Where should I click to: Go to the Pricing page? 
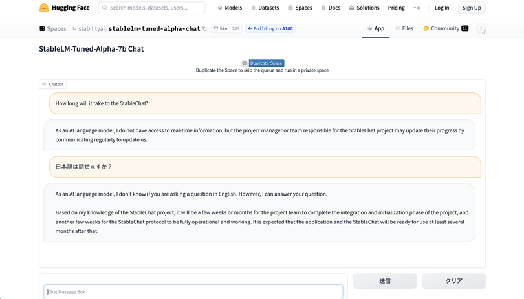(x=397, y=8)
